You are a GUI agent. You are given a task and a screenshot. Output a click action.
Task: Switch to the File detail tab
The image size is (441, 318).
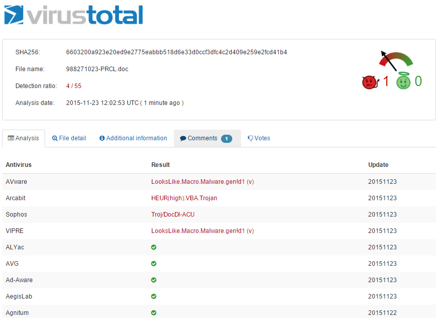(69, 138)
